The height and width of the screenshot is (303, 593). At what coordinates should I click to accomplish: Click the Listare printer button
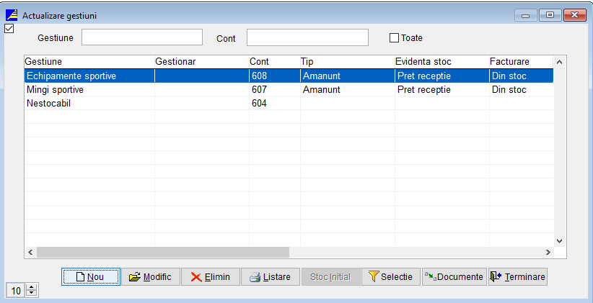[270, 277]
